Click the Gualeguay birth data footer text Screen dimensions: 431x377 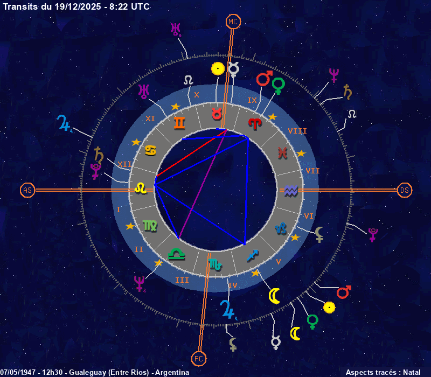point(95,372)
